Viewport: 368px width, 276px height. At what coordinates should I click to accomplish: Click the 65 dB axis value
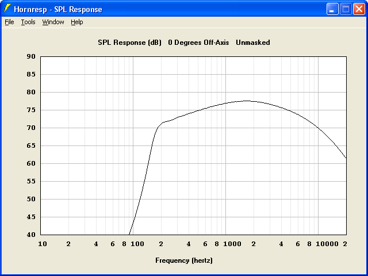tap(30, 145)
